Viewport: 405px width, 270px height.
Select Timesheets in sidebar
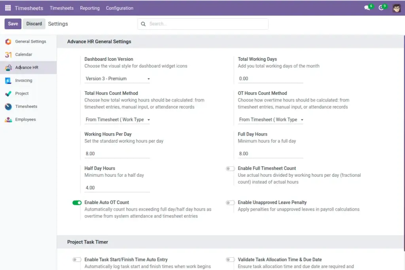click(28, 107)
